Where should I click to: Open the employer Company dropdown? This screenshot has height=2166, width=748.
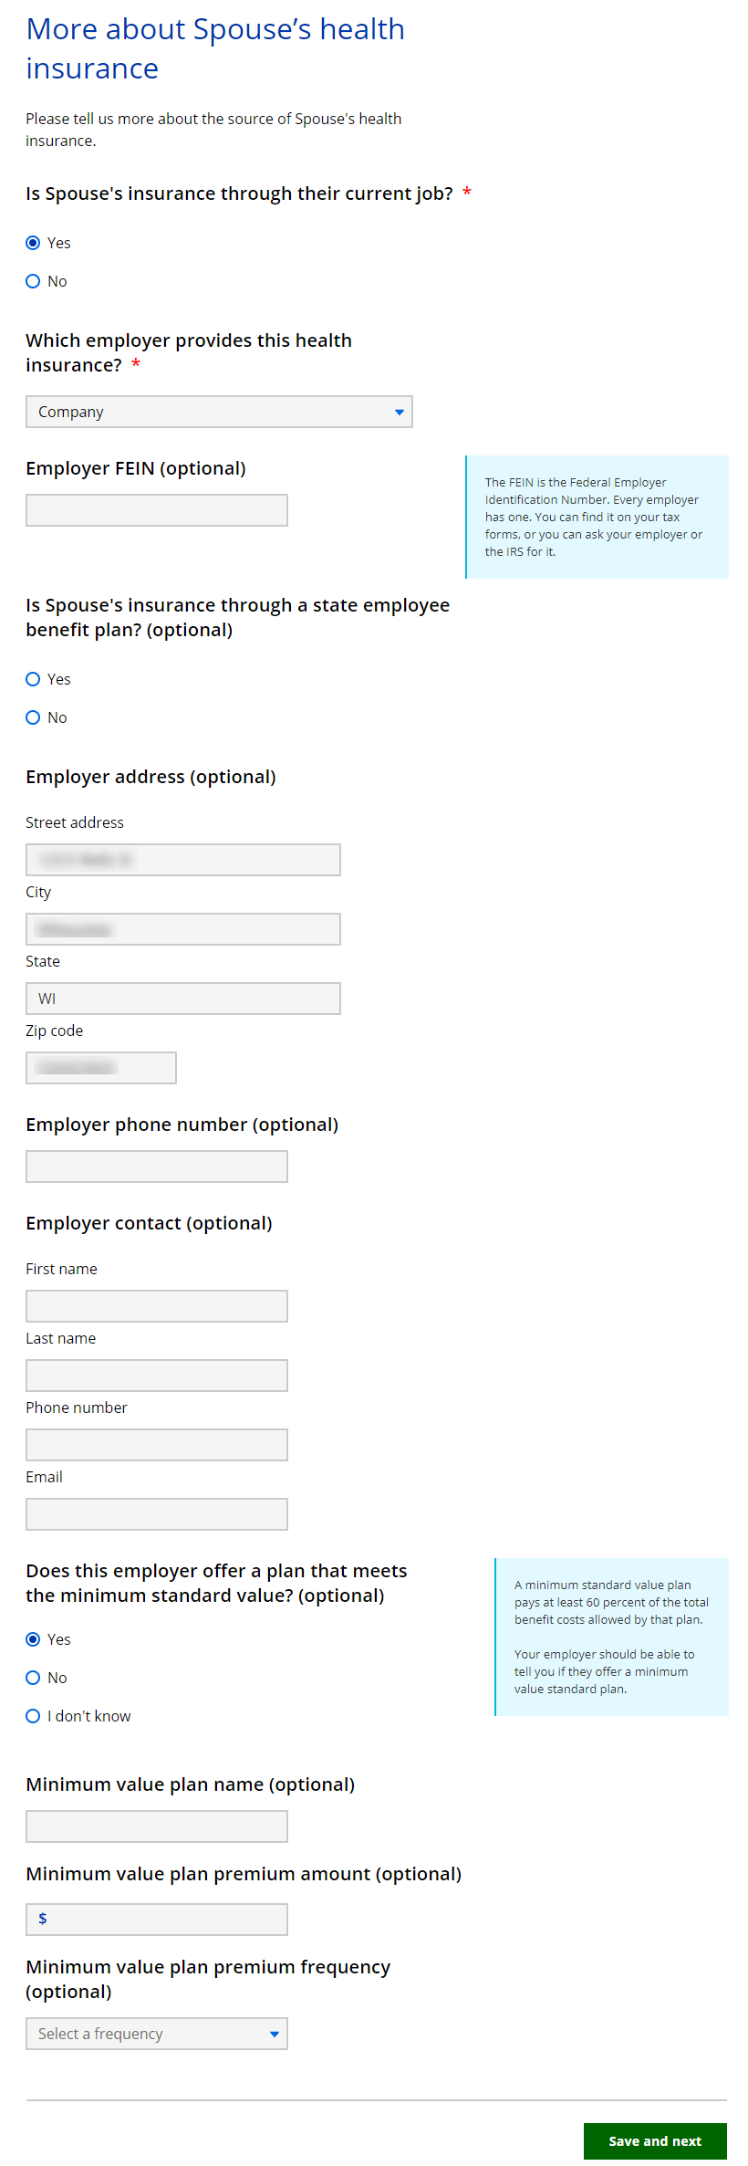(219, 412)
